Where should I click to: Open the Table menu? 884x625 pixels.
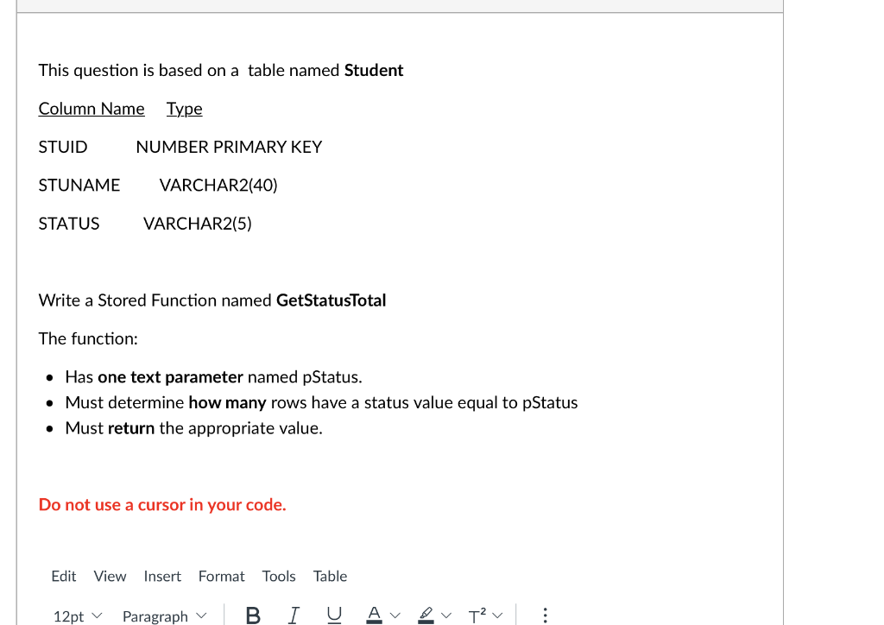click(330, 576)
